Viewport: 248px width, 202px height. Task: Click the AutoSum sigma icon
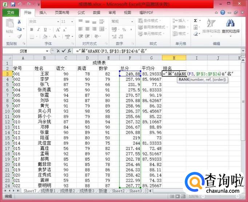tap(196, 21)
